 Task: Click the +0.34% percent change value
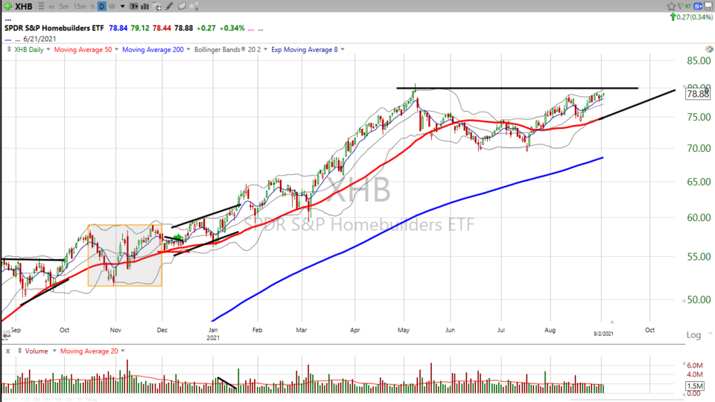[232, 28]
